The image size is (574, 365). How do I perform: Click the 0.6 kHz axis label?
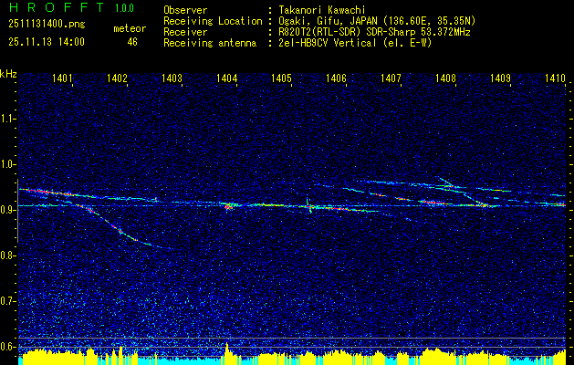(x=6, y=347)
